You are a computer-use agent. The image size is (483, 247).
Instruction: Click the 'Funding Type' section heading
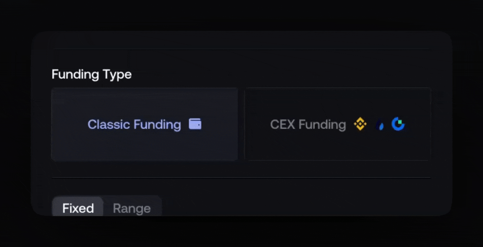[92, 74]
